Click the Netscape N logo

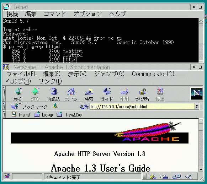coord(197,94)
